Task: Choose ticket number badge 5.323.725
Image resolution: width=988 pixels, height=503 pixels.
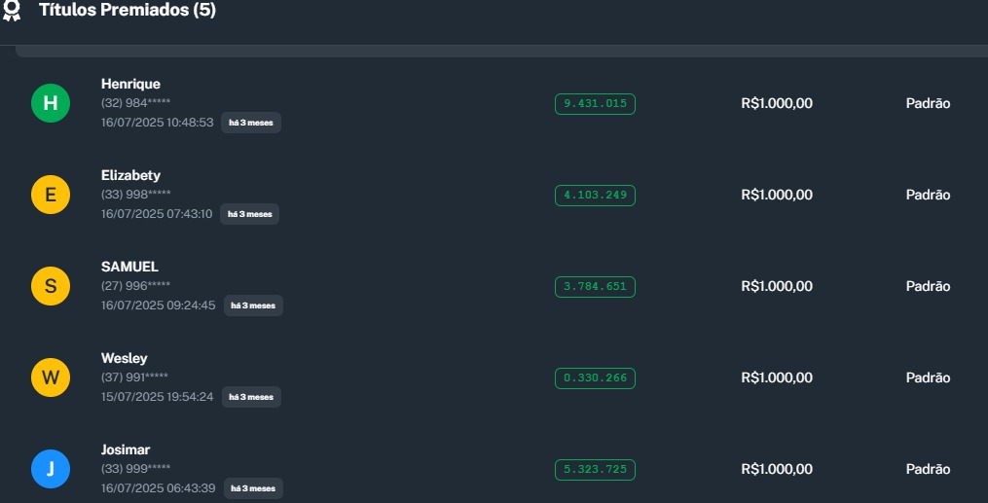Action: (595, 470)
